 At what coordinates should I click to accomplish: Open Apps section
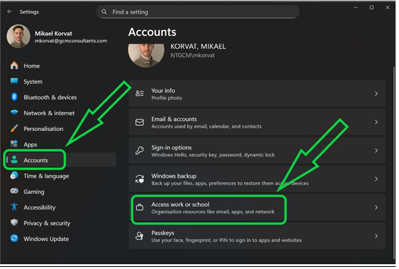pos(30,145)
